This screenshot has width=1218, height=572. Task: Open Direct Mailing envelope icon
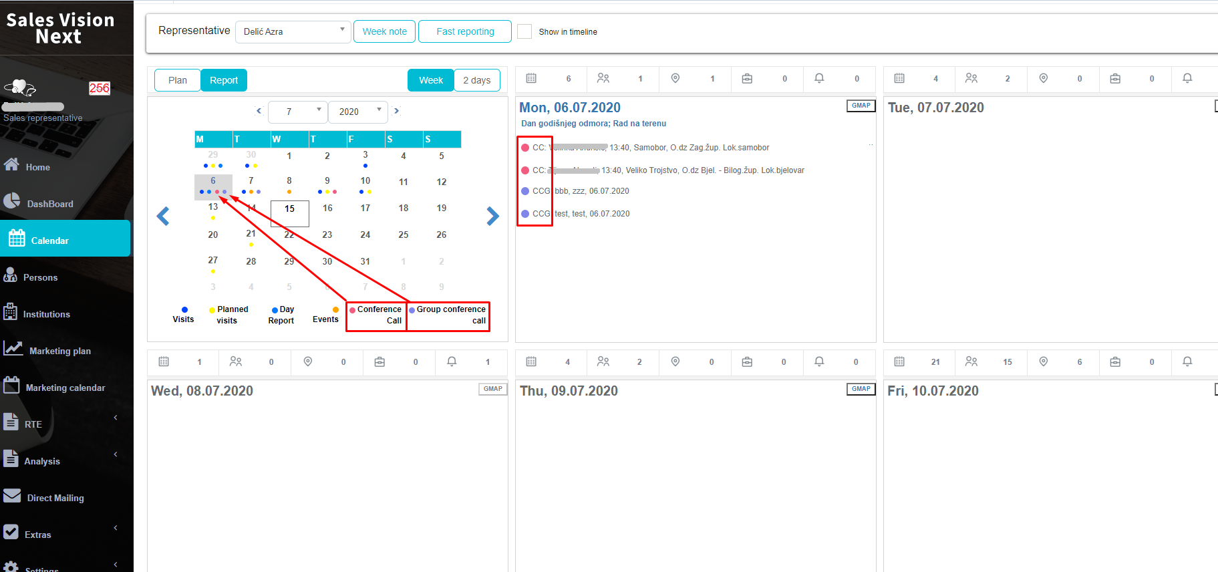12,495
